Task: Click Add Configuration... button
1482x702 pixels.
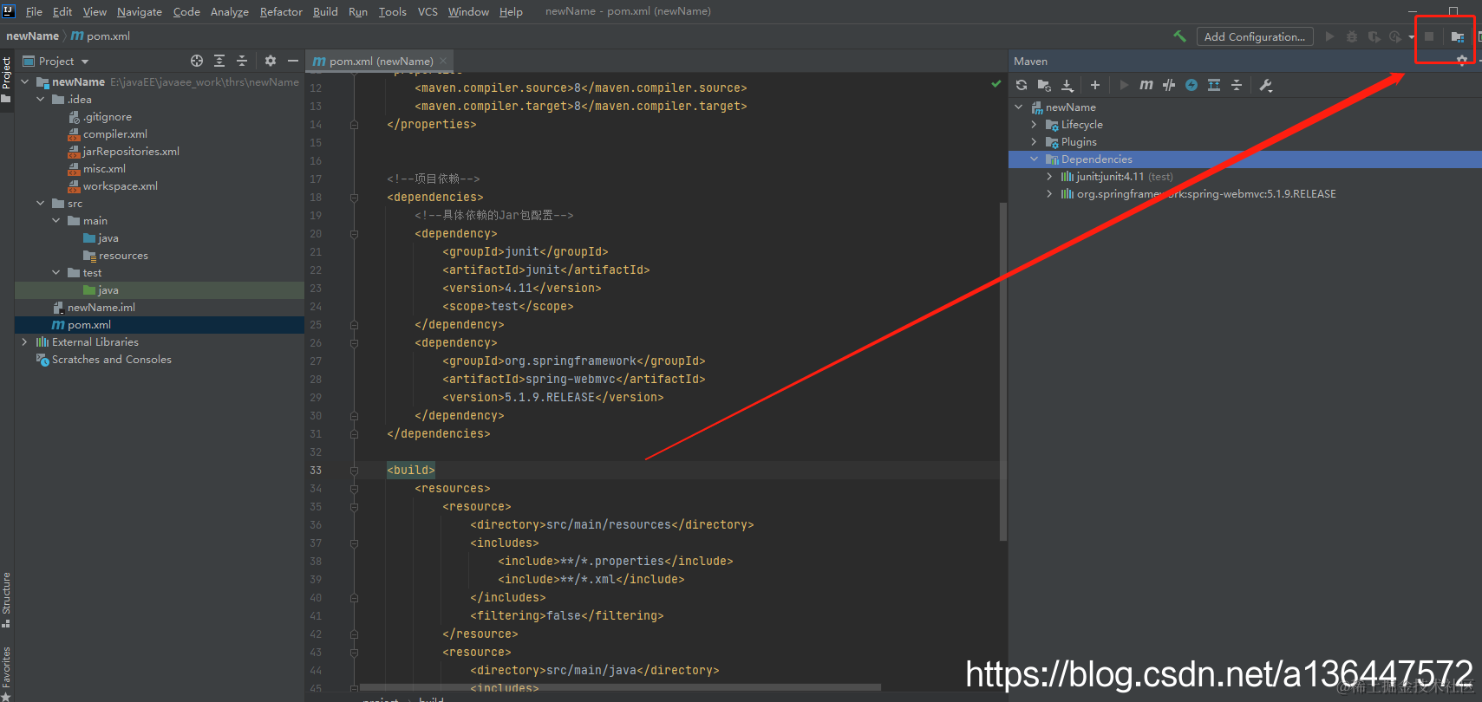Action: point(1254,36)
